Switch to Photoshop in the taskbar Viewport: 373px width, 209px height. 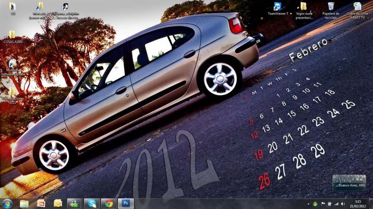[126, 204]
